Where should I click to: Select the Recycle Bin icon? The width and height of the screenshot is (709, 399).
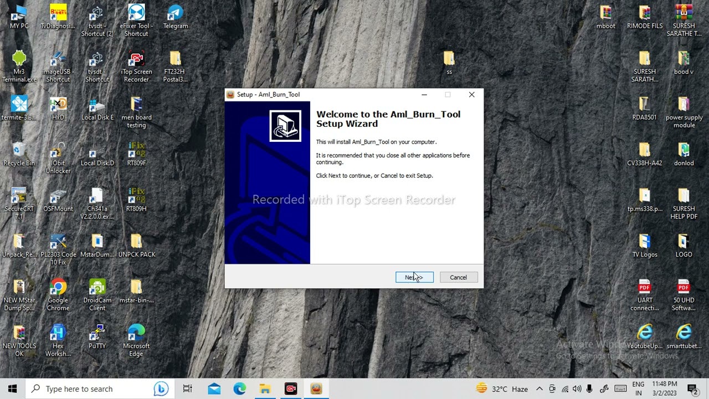pyautogui.click(x=19, y=154)
